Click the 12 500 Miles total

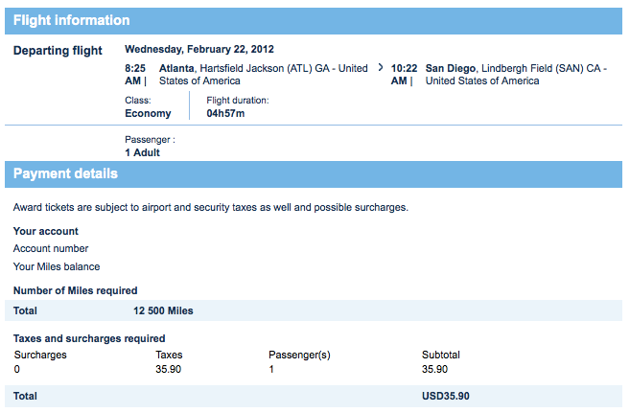pyautogui.click(x=164, y=310)
